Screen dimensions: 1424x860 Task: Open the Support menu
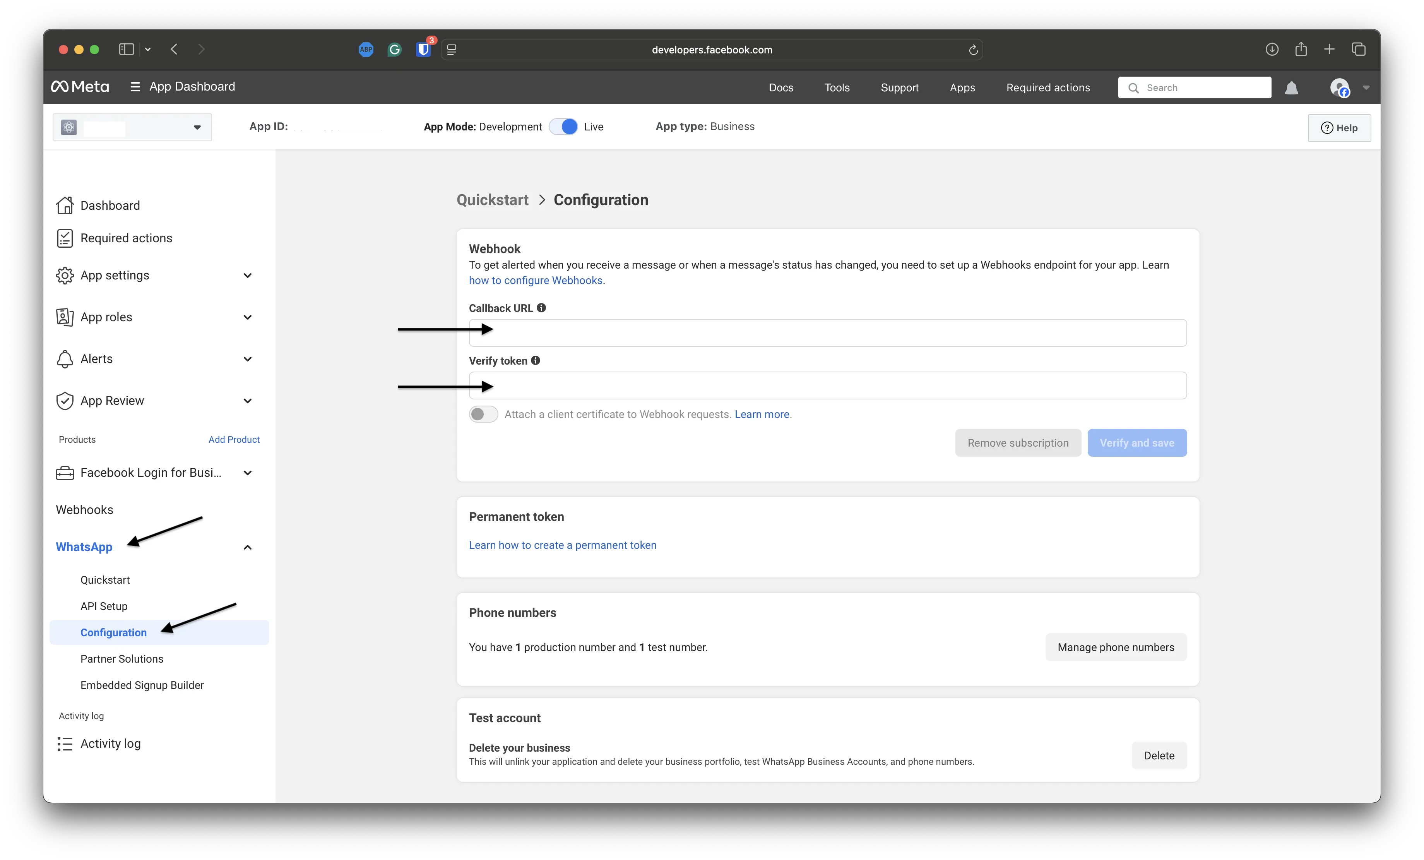point(899,88)
